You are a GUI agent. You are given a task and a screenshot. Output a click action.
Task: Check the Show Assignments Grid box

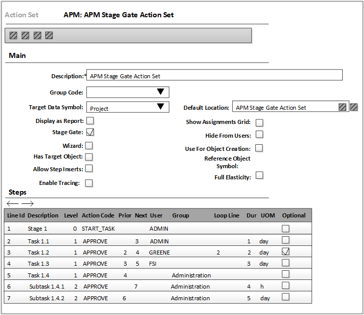pyautogui.click(x=259, y=122)
